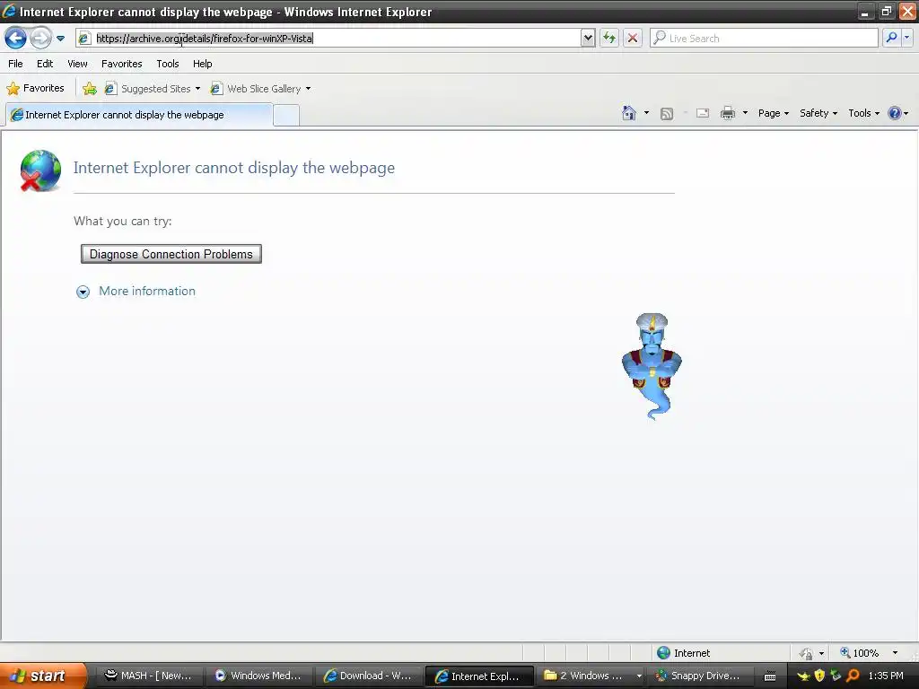Click the 100% zoom level button
The width and height of the screenshot is (919, 689).
(859, 653)
